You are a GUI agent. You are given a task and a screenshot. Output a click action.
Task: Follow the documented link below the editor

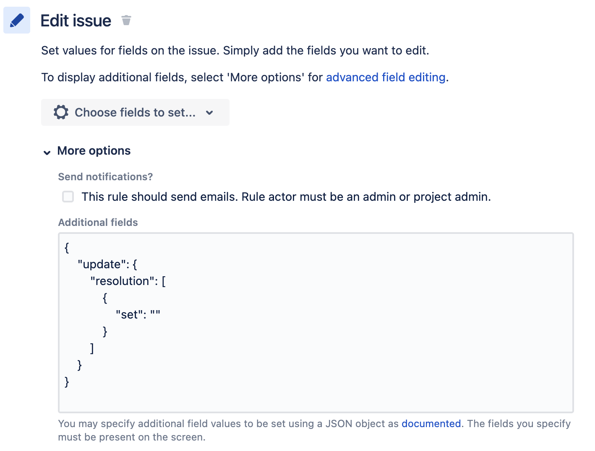coord(431,424)
